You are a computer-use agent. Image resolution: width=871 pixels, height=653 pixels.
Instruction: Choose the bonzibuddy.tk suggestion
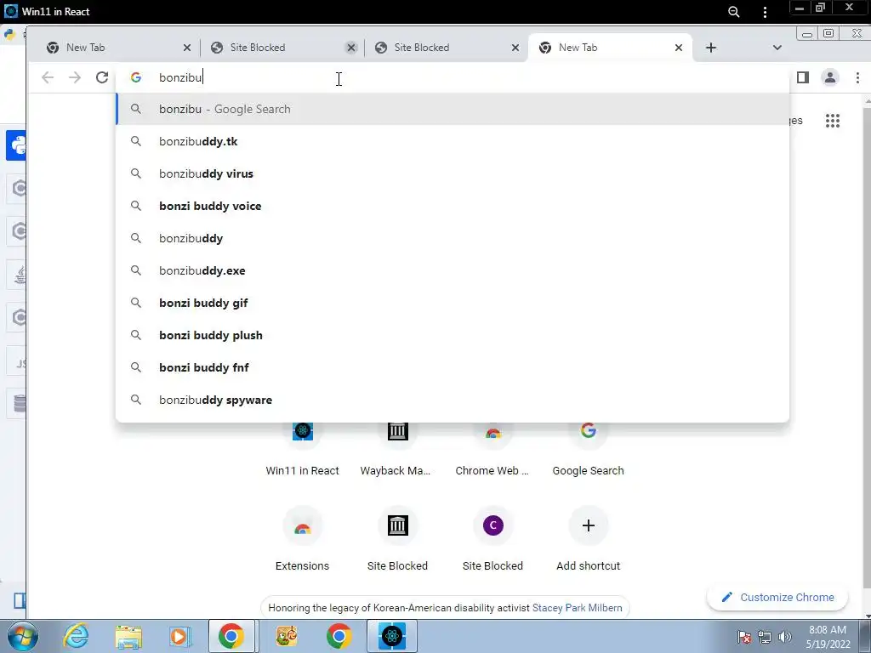click(x=453, y=142)
